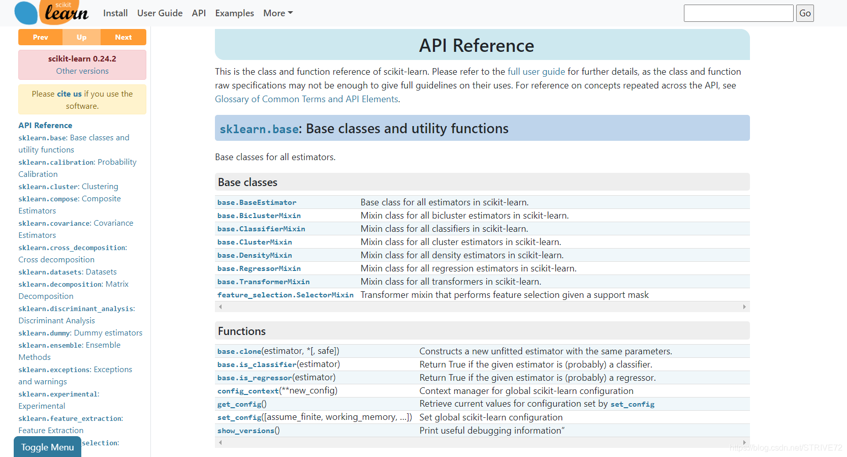The width and height of the screenshot is (847, 457).
Task: Open base.TransformerMixin reference
Action: 263,282
